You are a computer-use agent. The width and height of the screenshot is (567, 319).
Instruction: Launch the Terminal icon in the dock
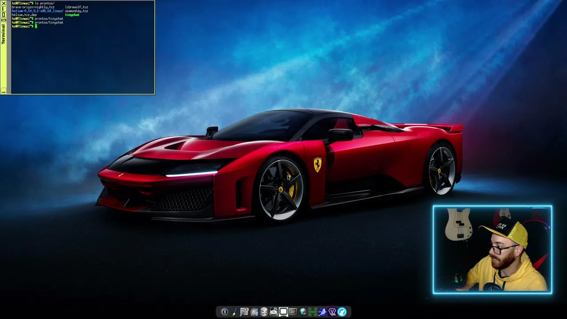tap(293, 312)
